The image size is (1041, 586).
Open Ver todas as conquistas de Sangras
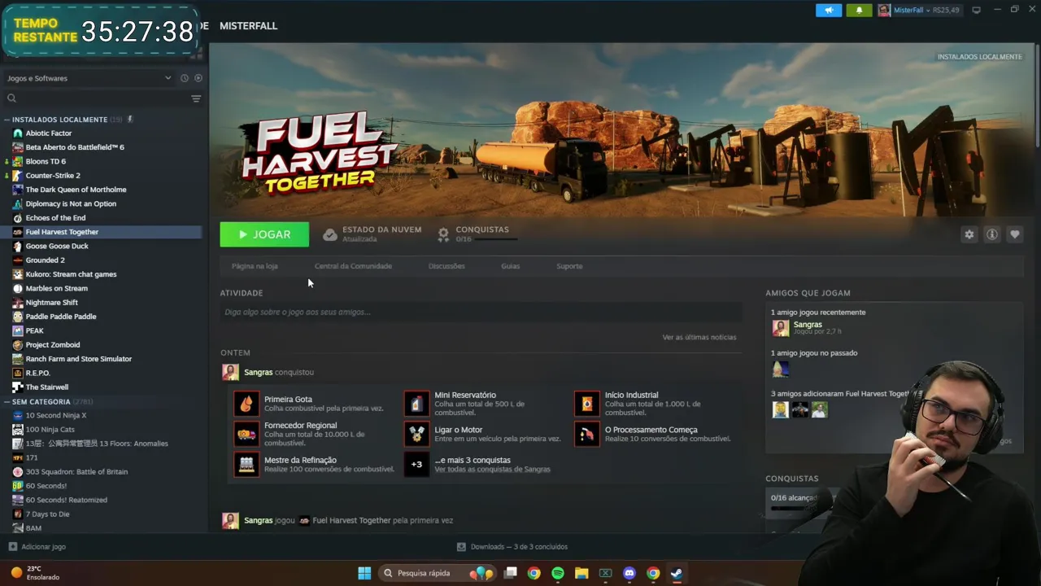click(492, 470)
